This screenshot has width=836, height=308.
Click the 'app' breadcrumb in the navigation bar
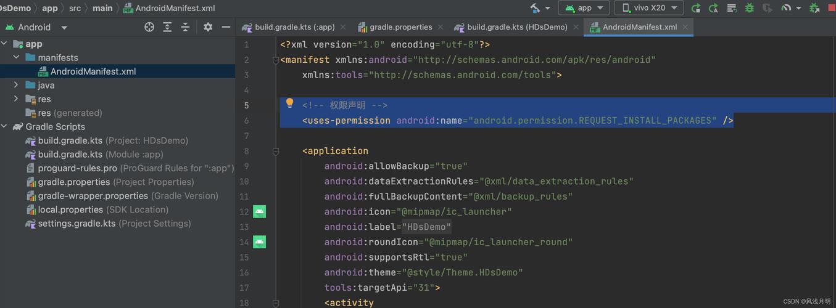coord(50,8)
